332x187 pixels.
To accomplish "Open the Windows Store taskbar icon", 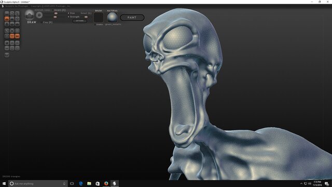I will click(98, 183).
